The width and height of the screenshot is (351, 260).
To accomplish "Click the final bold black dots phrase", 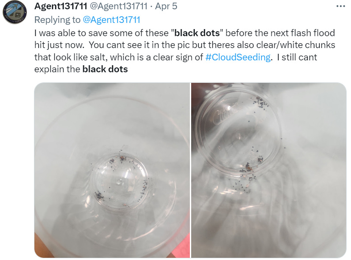I will pyautogui.click(x=105, y=69).
